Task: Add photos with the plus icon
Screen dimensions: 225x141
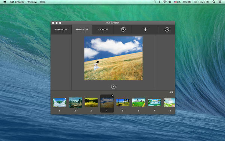Action: click(x=145, y=29)
